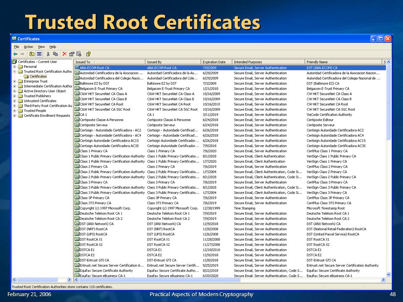
Task: Click the open Certificates subfolder icon
Action: click(x=26, y=76)
